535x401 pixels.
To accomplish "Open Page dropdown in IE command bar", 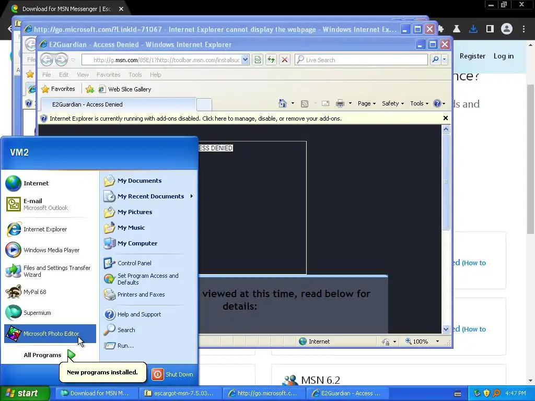I will coord(367,103).
